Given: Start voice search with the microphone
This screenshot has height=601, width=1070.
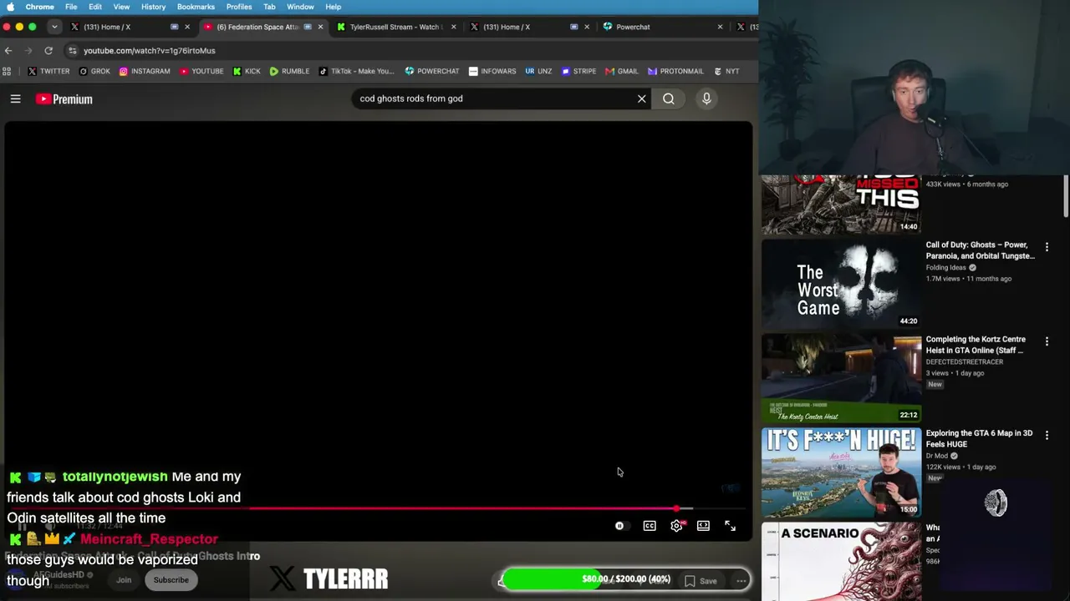Looking at the screenshot, I should click(706, 98).
